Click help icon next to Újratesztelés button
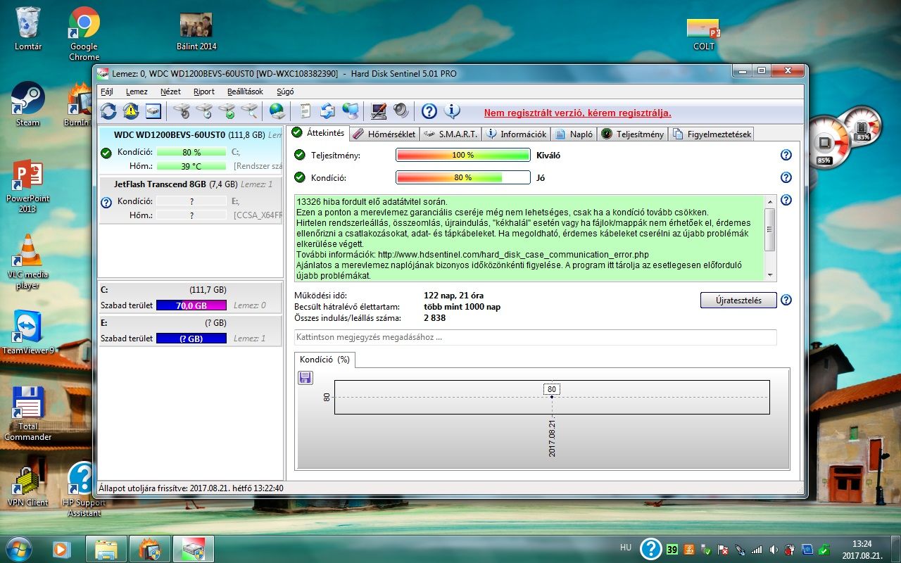 786,300
